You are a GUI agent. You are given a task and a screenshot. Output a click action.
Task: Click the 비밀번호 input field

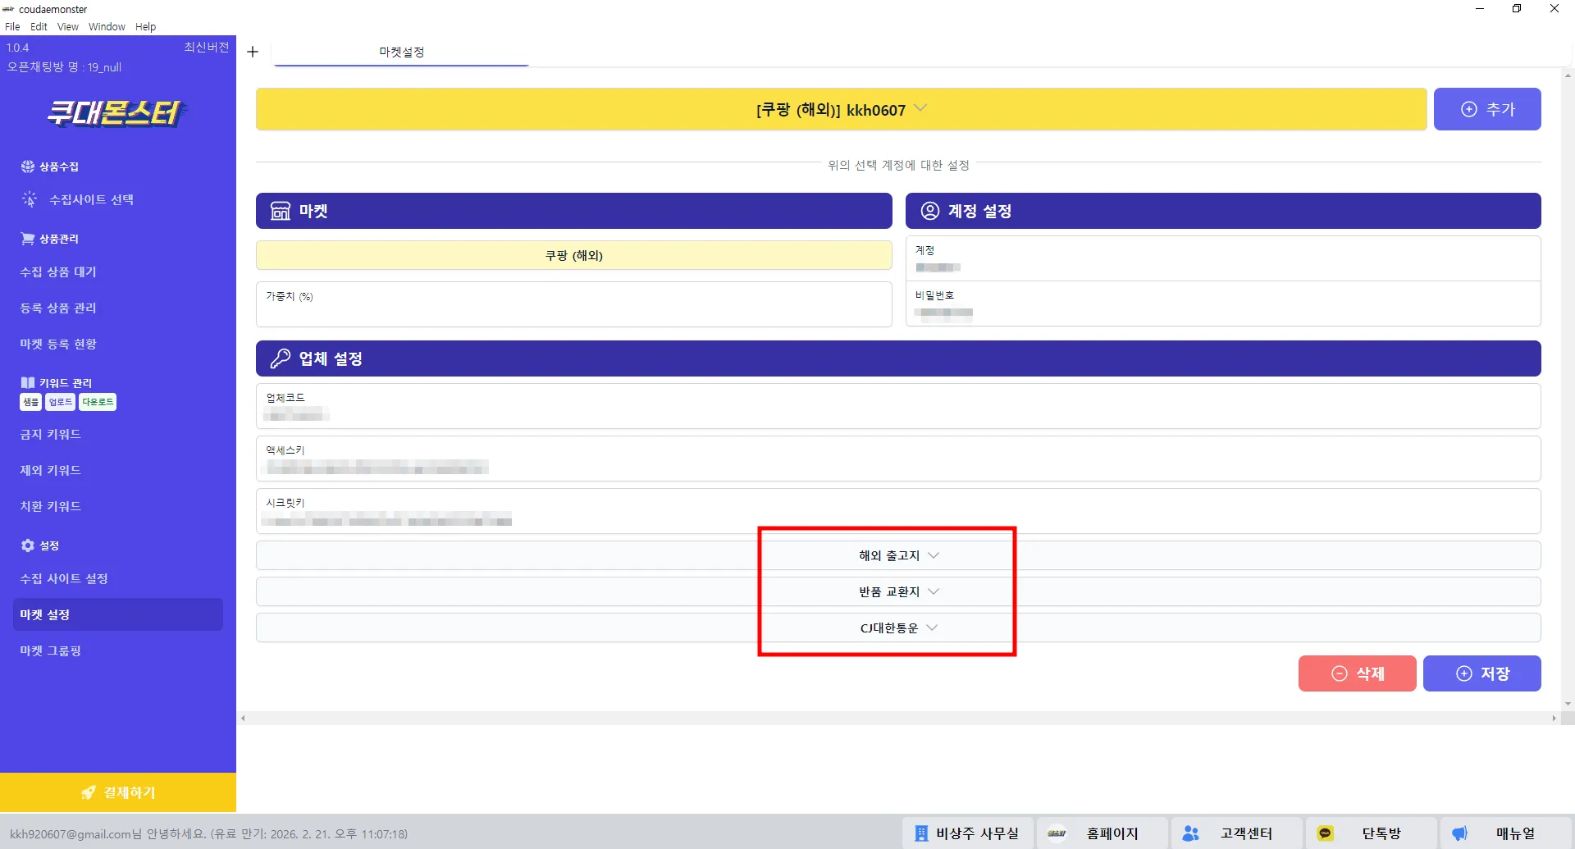[1223, 304]
